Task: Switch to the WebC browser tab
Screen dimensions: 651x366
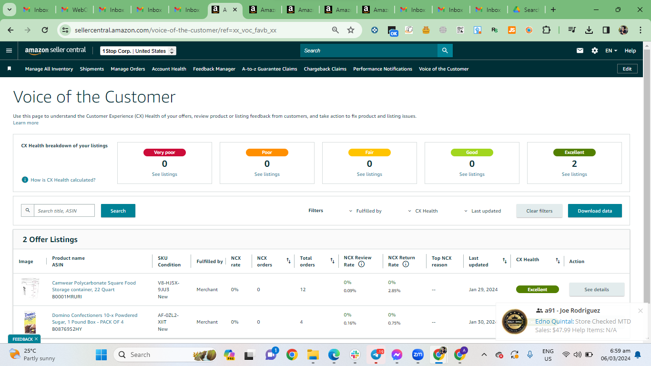Action: pyautogui.click(x=74, y=10)
